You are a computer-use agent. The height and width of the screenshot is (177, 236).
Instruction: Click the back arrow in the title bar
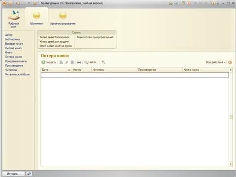point(17,3)
